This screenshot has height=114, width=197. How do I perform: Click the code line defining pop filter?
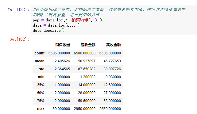67,20
